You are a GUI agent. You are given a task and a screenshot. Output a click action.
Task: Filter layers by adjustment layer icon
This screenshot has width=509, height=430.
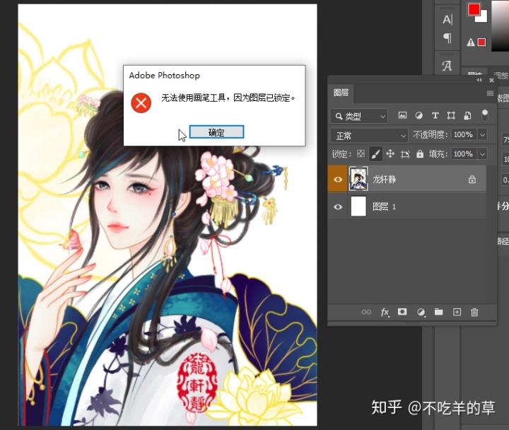click(x=419, y=115)
